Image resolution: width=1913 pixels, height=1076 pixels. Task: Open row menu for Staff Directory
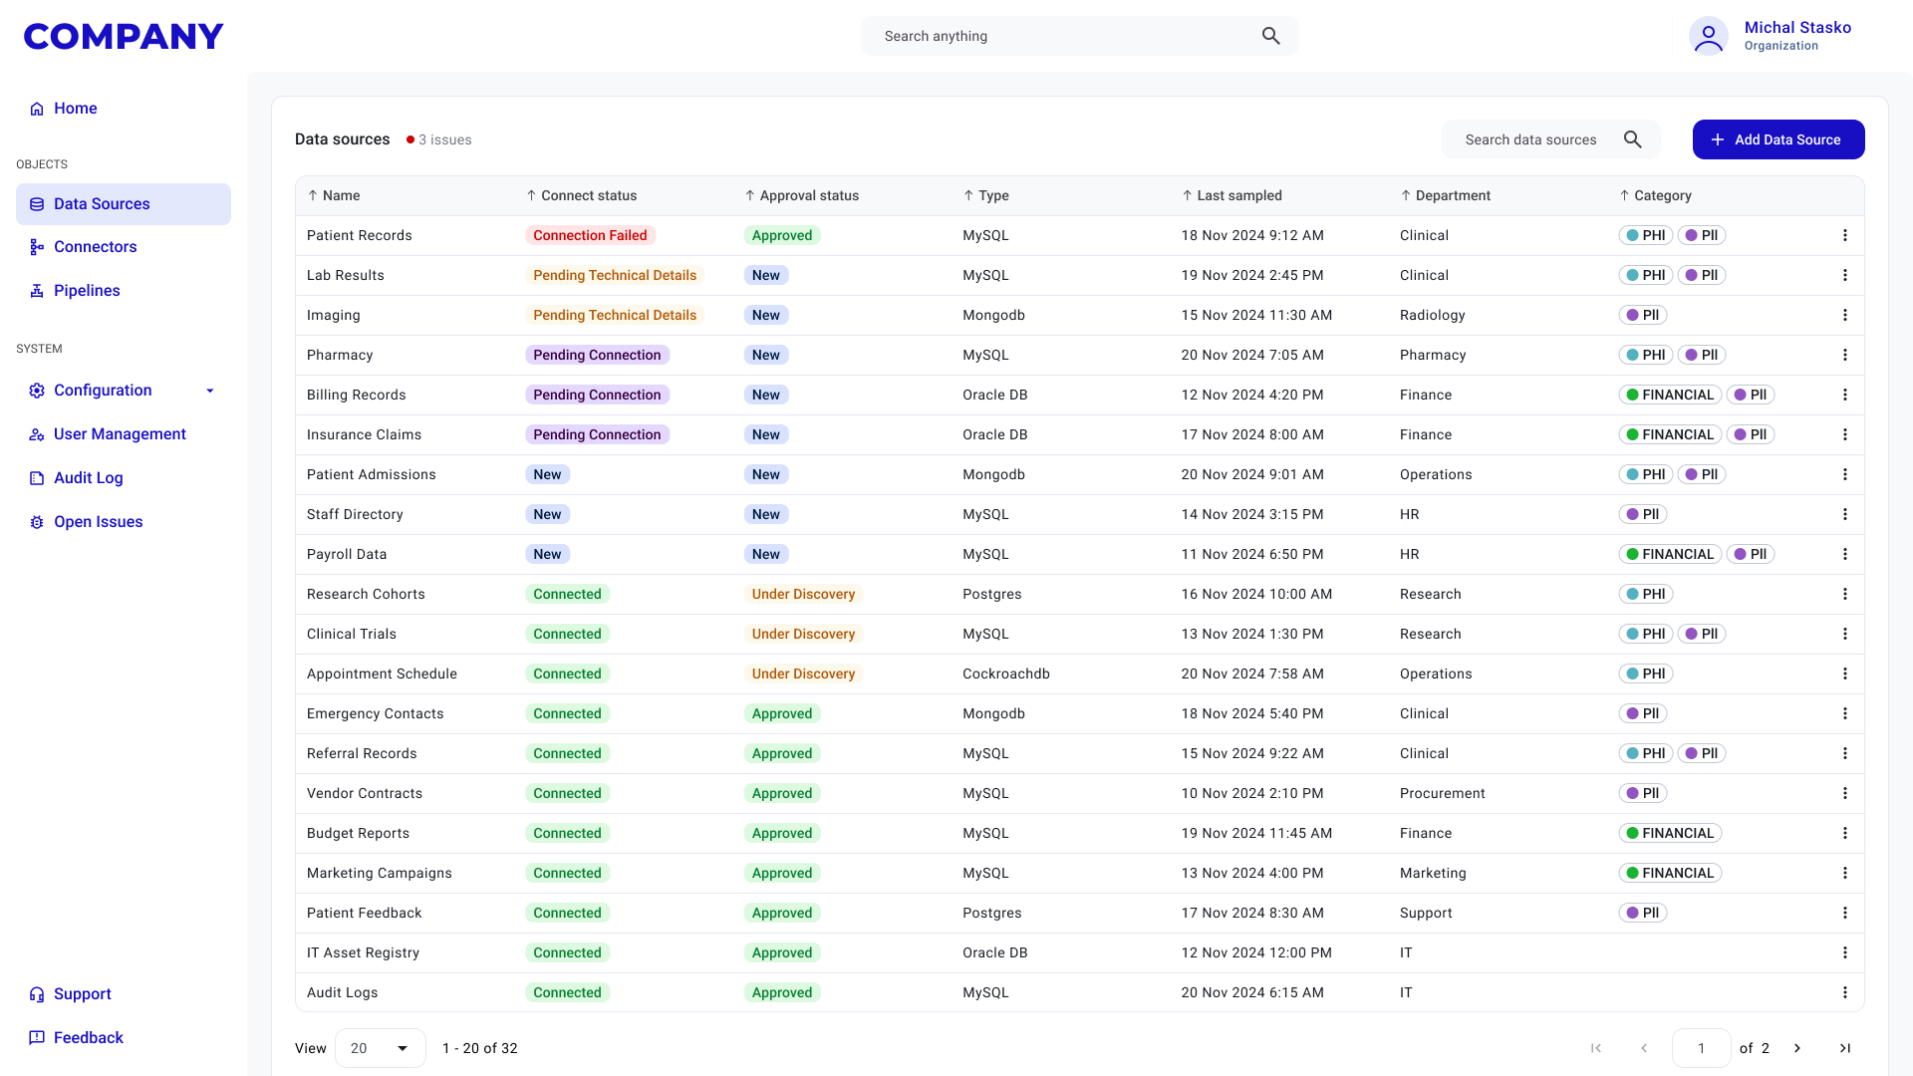coord(1845,514)
